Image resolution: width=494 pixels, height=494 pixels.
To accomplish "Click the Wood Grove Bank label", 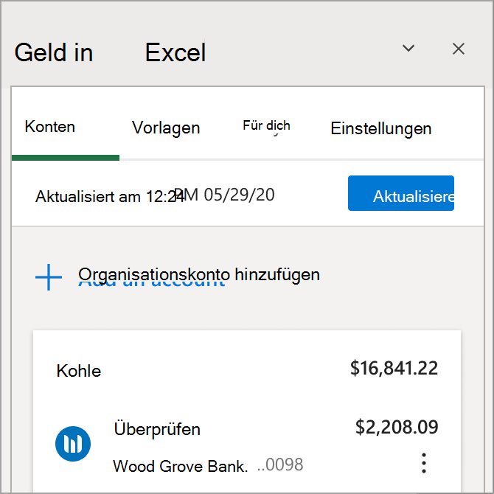I will click(181, 466).
